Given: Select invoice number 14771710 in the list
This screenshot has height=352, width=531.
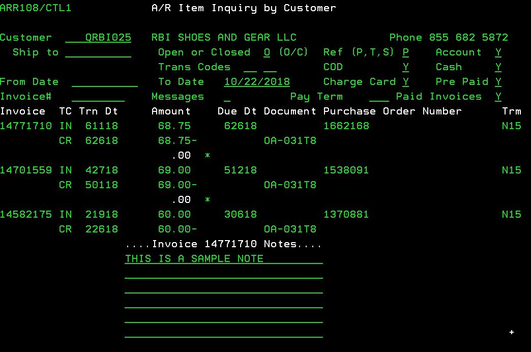Looking at the screenshot, I should 26,126.
